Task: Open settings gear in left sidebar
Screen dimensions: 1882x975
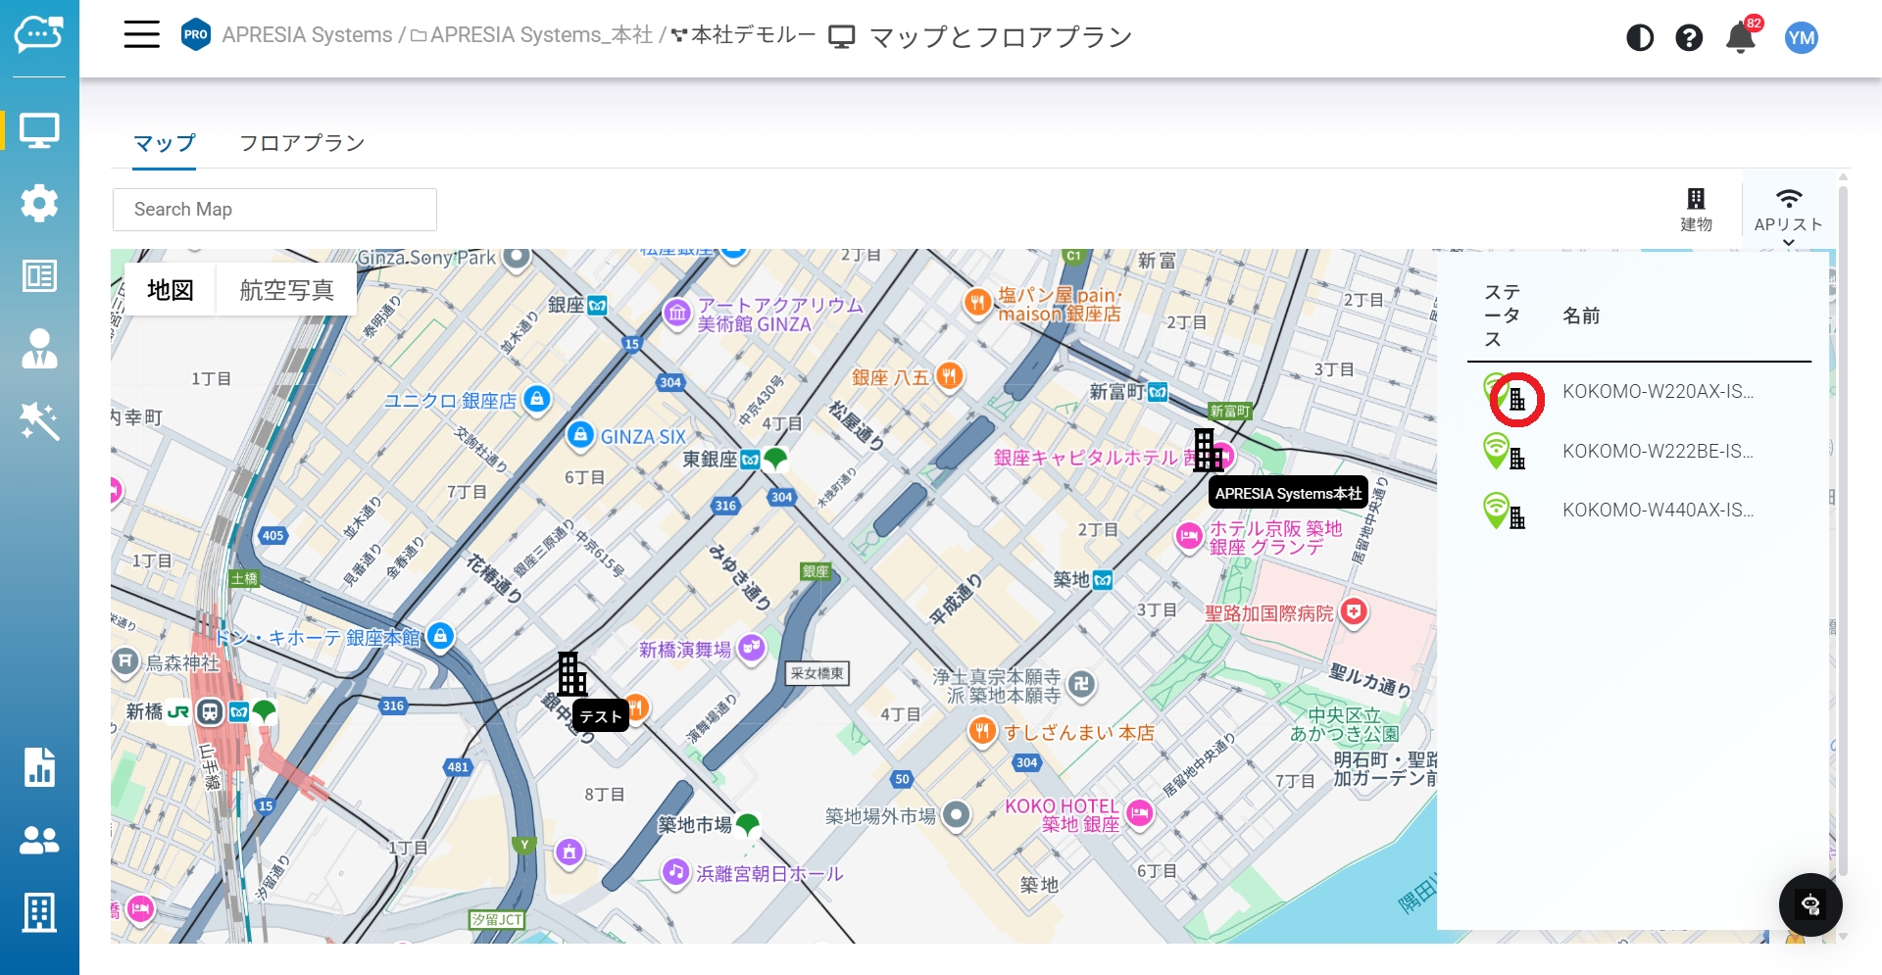Action: pyautogui.click(x=39, y=203)
